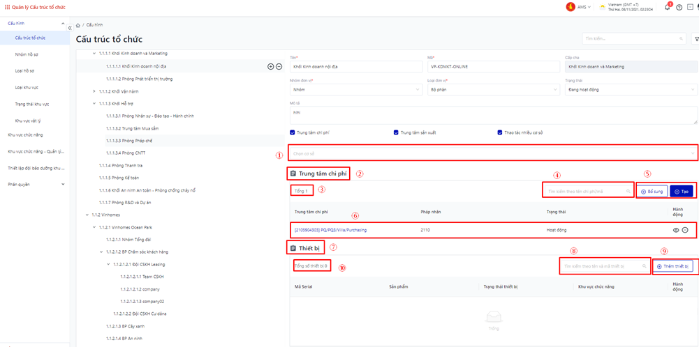
Task: View the cost center row with eye icon
Action: pyautogui.click(x=675, y=229)
